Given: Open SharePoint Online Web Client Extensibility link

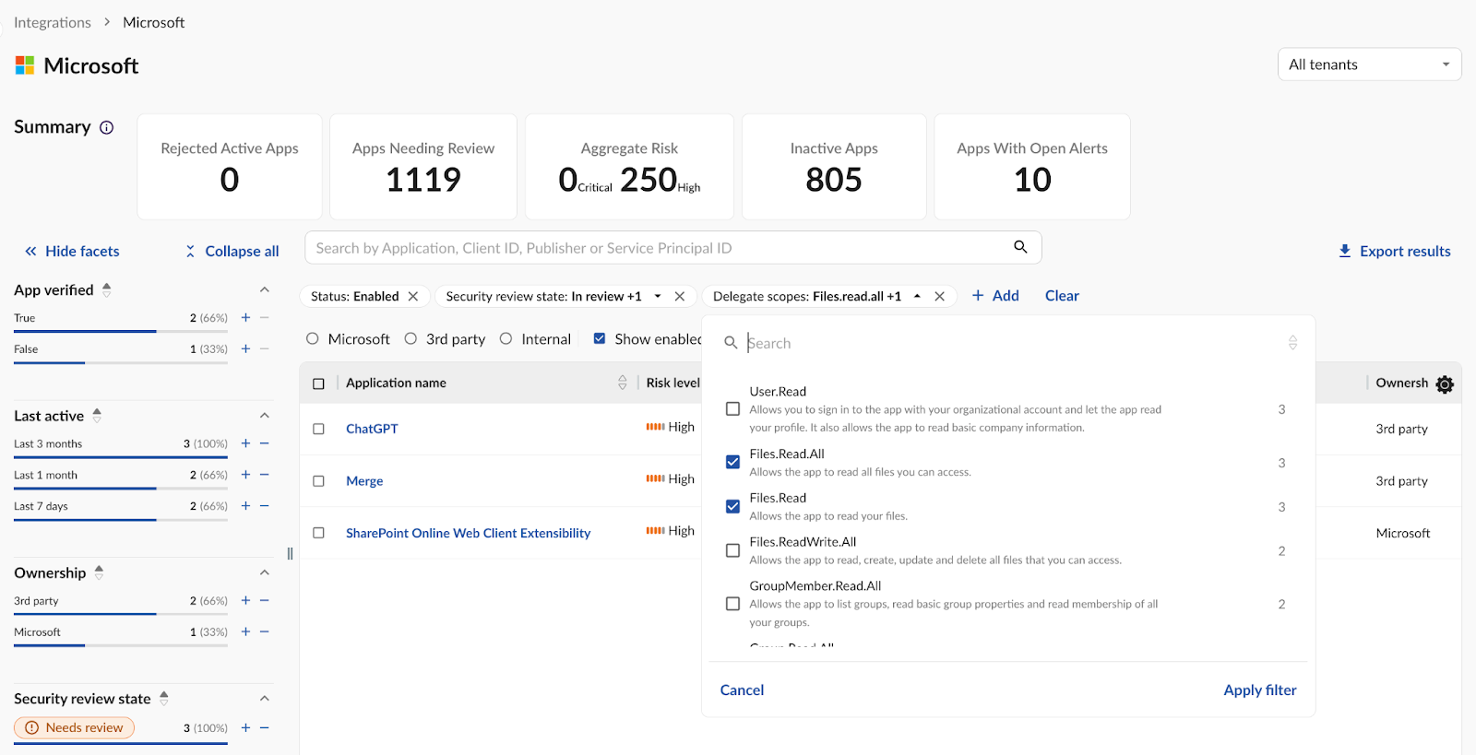Looking at the screenshot, I should pyautogui.click(x=468, y=533).
